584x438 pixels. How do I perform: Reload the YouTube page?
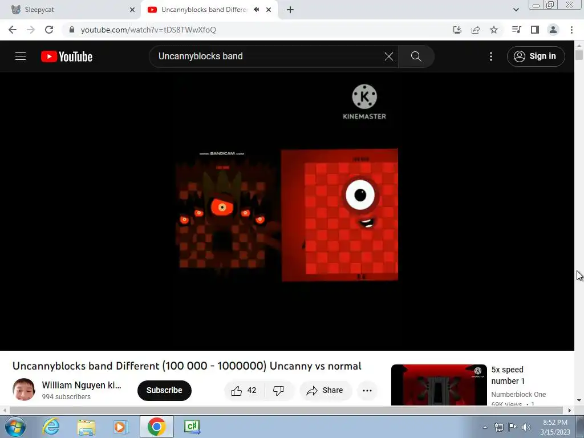pos(49,30)
